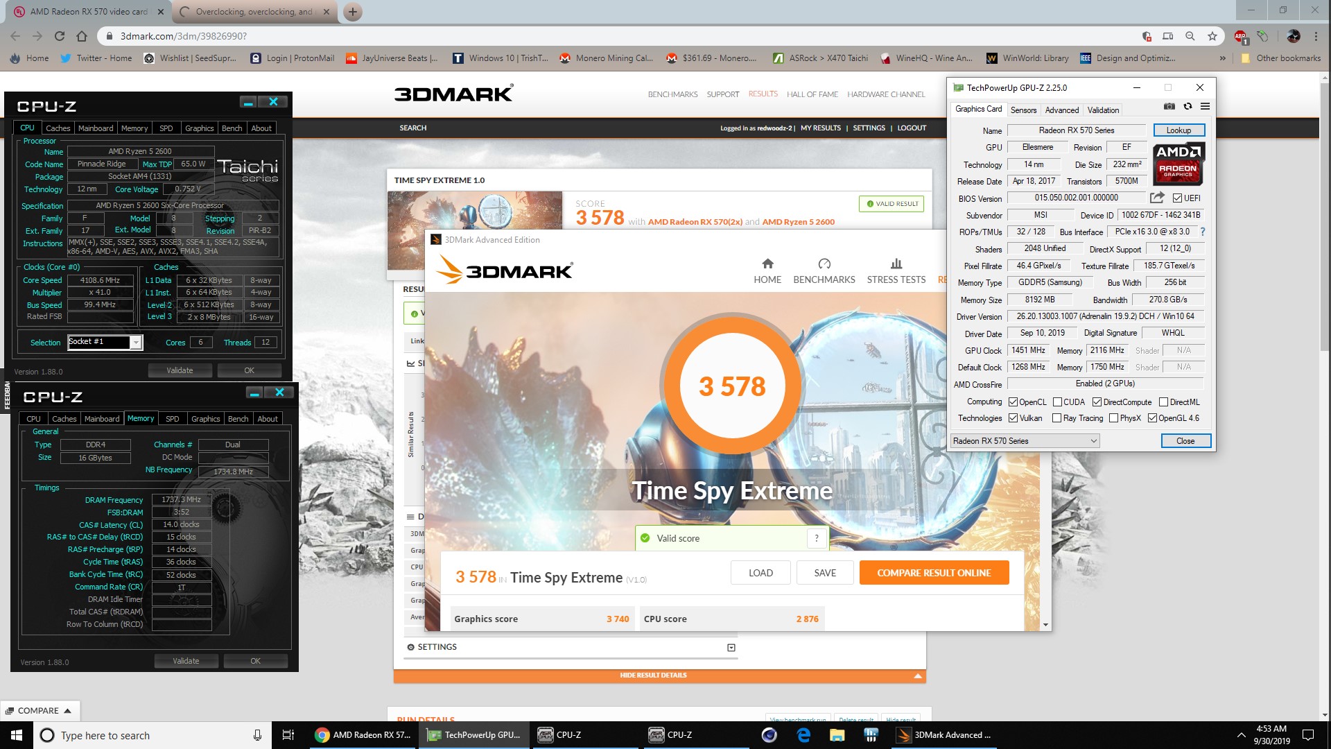Open the Adblock Plus extension icon
The image size is (1331, 749).
1241,36
